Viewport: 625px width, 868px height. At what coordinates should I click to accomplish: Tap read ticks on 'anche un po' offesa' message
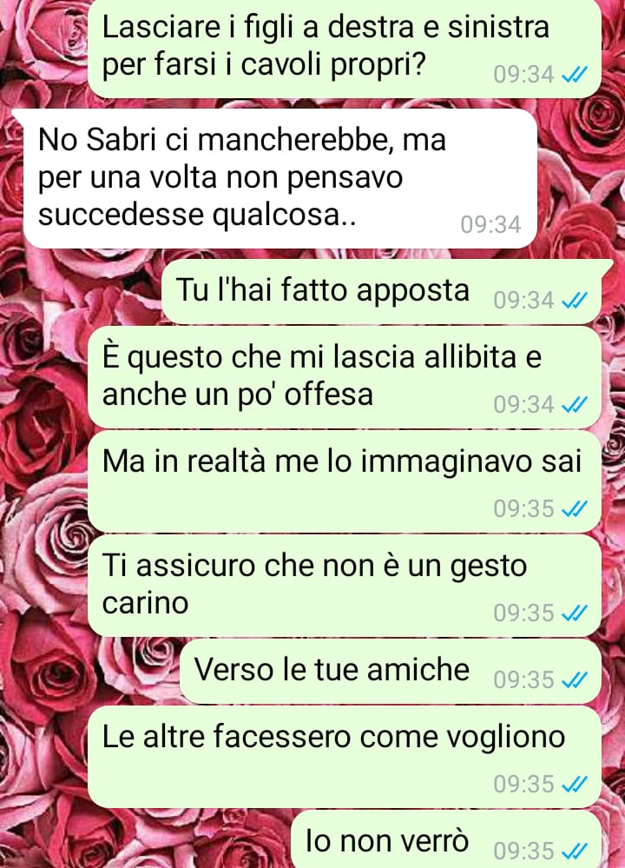[x=574, y=405]
